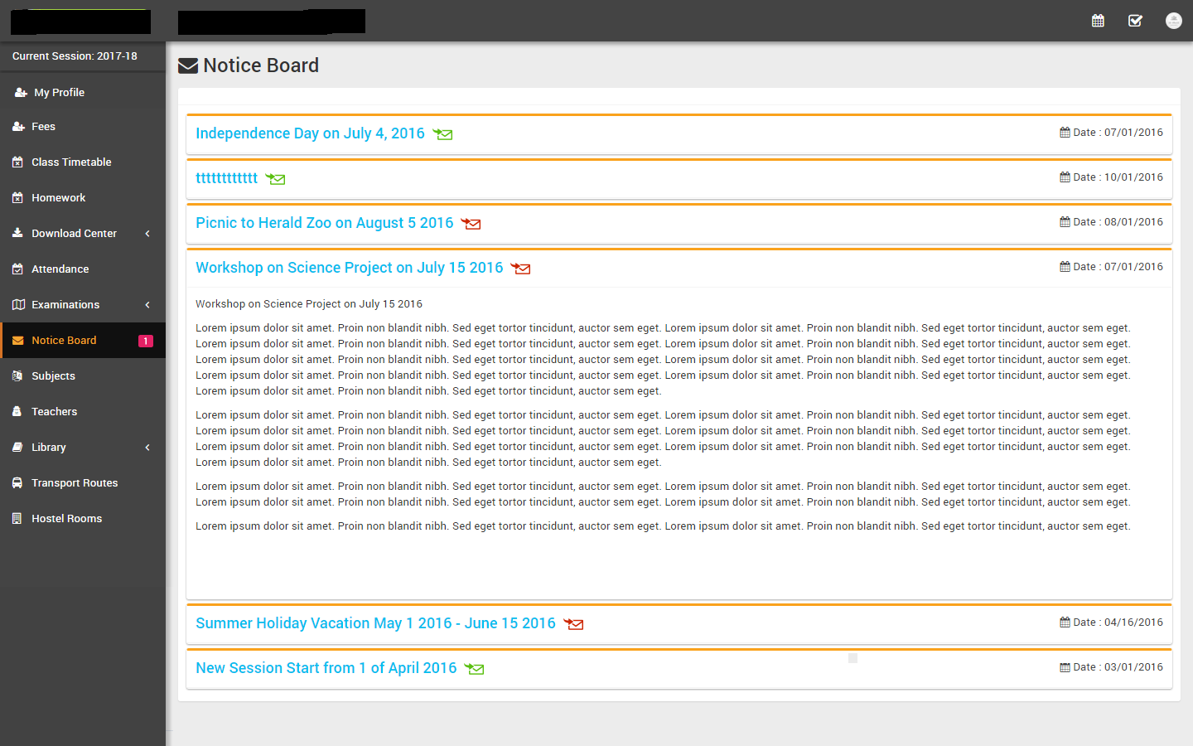This screenshot has width=1193, height=746.
Task: Click the envelope icon beside tttttttttttt notice
Action: (275, 179)
